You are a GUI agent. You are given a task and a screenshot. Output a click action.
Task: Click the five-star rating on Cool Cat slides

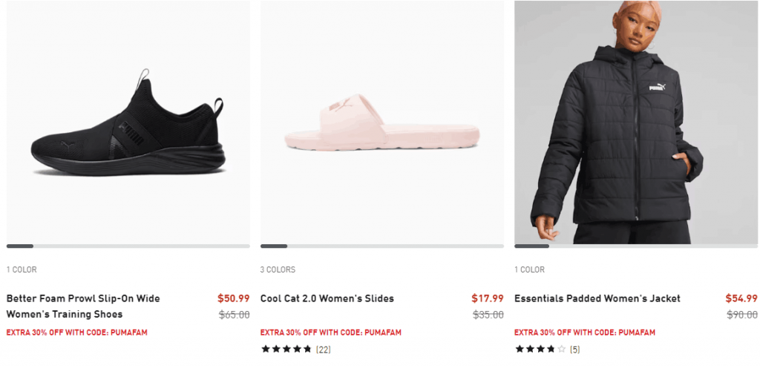[286, 349]
